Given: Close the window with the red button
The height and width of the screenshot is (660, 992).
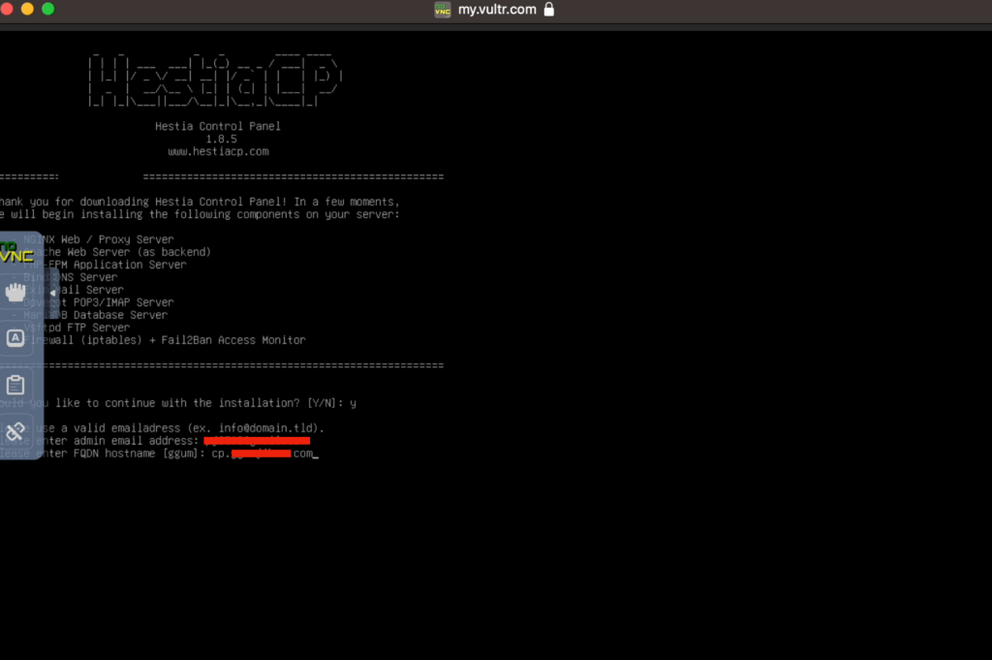Looking at the screenshot, I should pos(8,9).
